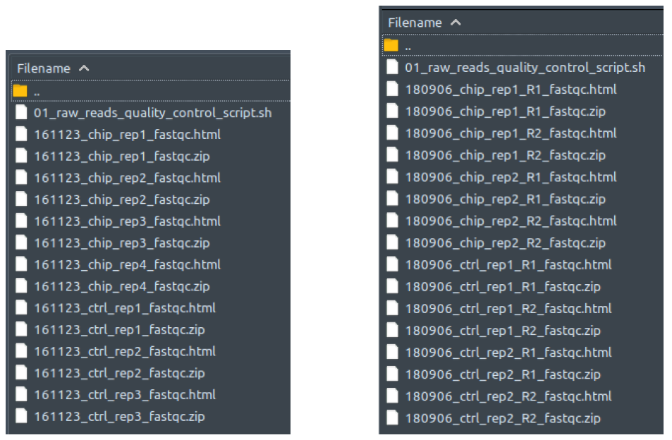
Task: Sort right panel by Filename header
Action: click(x=415, y=23)
